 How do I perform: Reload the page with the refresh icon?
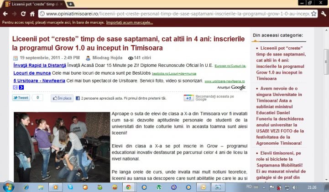tap(23, 14)
